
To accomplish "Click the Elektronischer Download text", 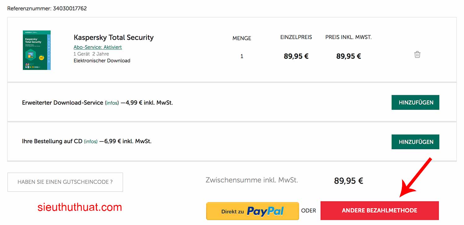I will coord(102,61).
